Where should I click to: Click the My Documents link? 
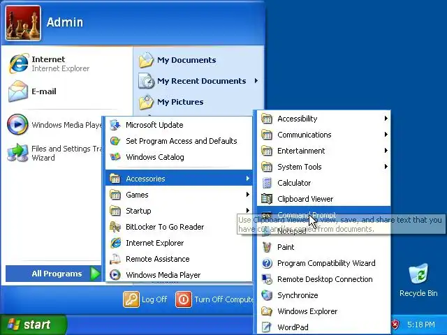pyautogui.click(x=186, y=60)
